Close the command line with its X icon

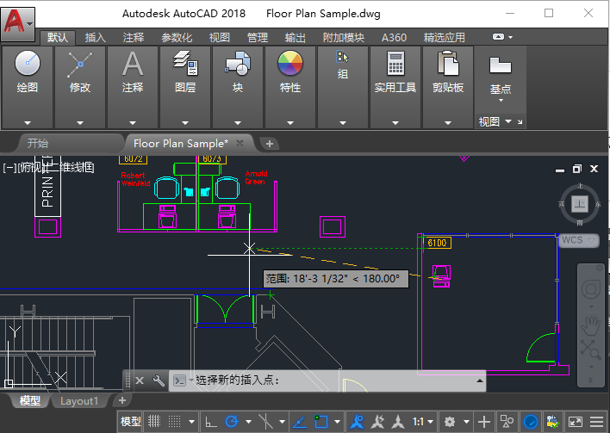click(140, 380)
